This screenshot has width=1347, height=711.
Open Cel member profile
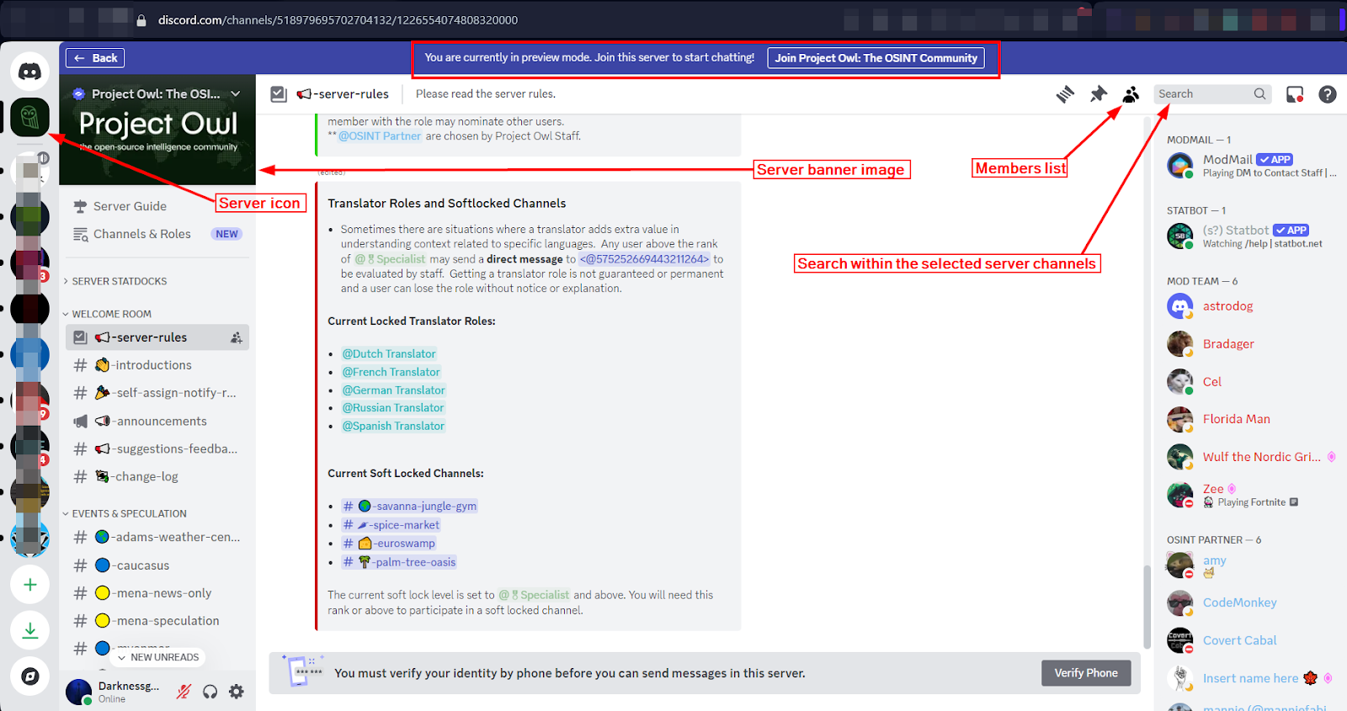(x=1252, y=382)
